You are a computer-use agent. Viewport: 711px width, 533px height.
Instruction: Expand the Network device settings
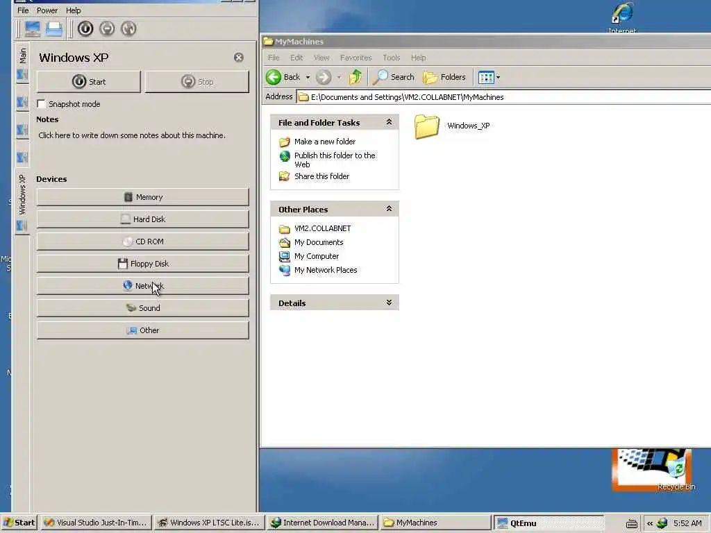tap(143, 286)
